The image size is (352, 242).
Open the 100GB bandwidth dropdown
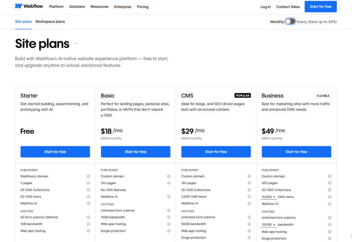[269, 225]
